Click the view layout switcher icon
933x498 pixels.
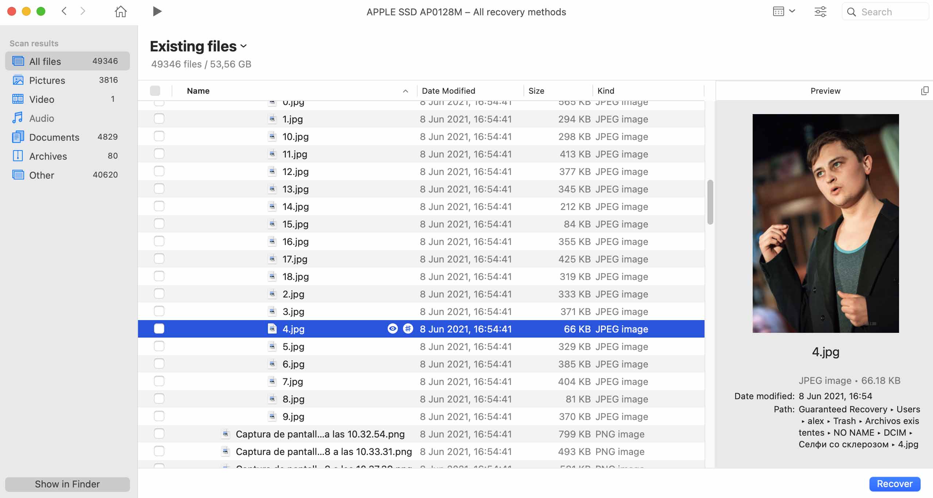click(779, 12)
